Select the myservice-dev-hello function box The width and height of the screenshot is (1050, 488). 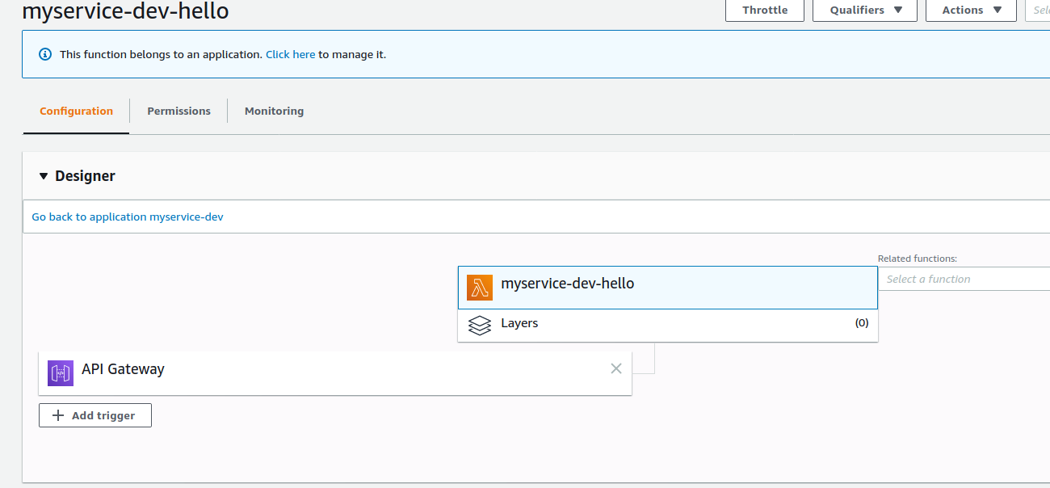click(x=668, y=288)
